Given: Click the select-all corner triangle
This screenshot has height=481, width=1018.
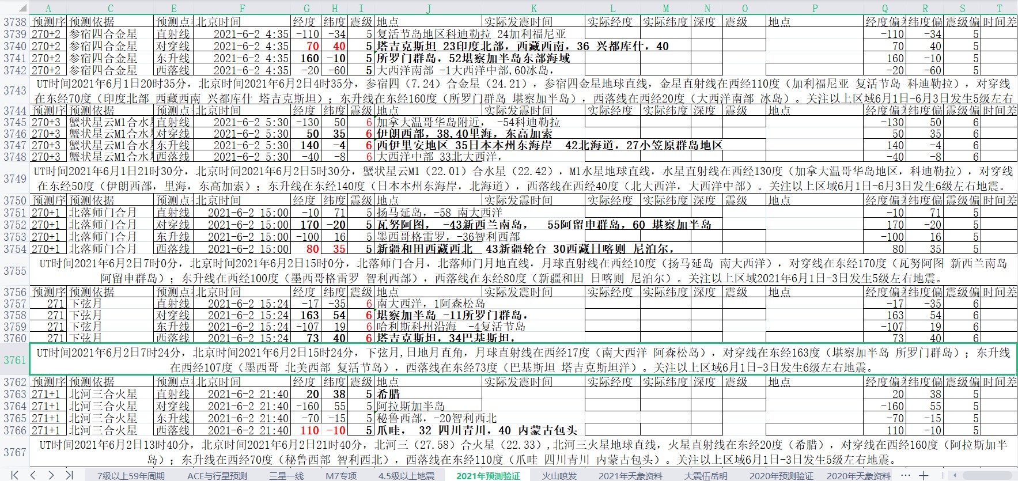Looking at the screenshot, I should pos(15,8).
